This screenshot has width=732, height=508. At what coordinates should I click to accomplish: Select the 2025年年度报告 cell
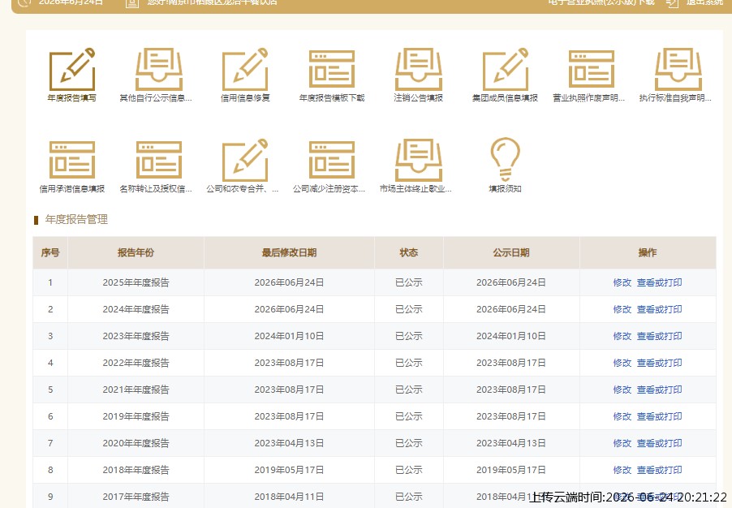(136, 282)
